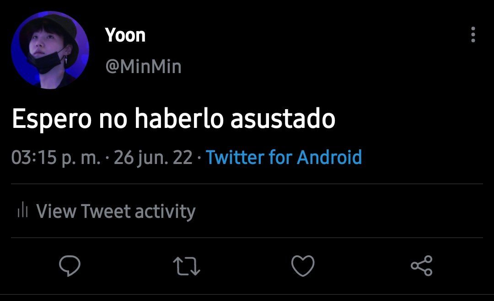Click the 03:15 p. m. timestamp
Image resolution: width=494 pixels, height=301 pixels.
tap(56, 158)
